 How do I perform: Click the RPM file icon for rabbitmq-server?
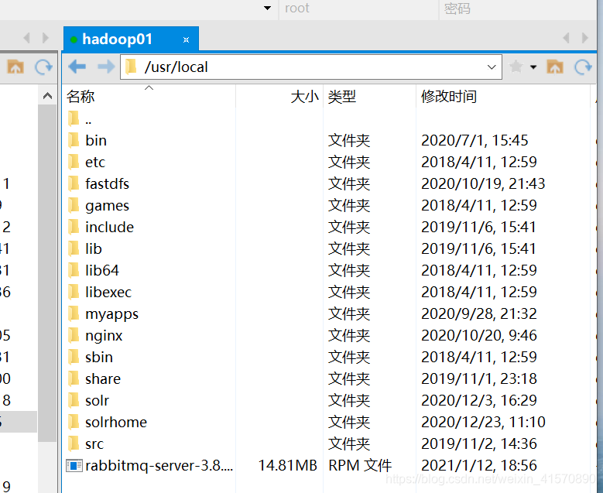click(x=74, y=465)
